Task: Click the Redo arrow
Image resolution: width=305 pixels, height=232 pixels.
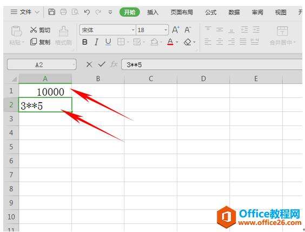Action: [x=98, y=12]
